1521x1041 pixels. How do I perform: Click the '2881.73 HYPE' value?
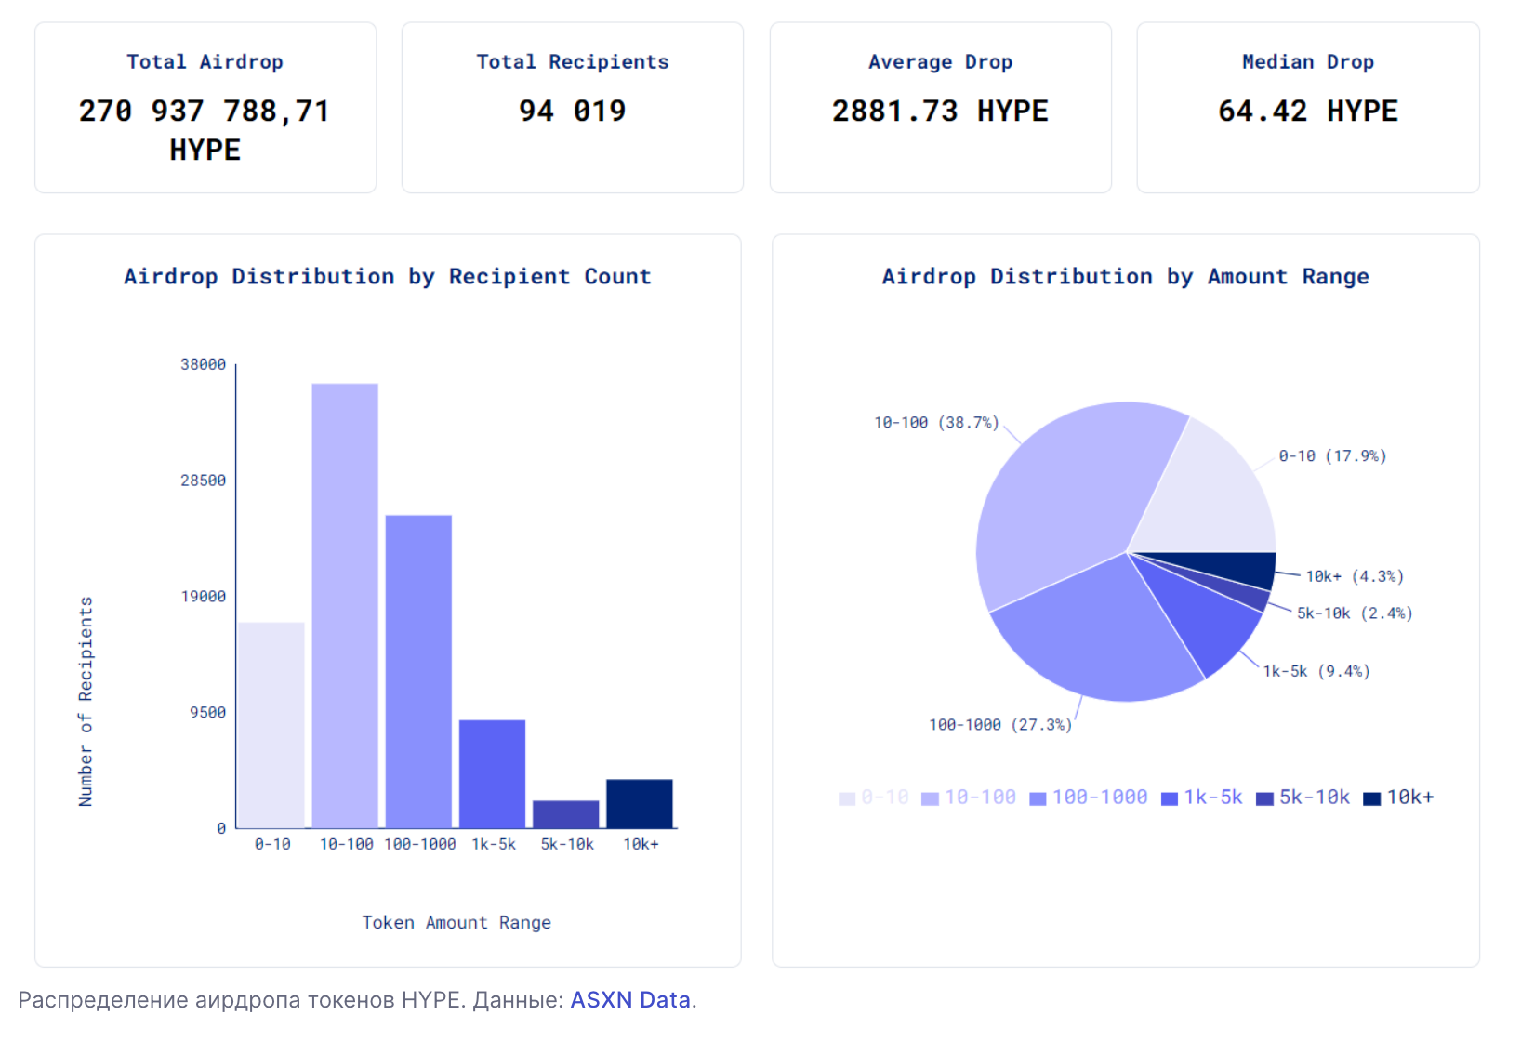(x=940, y=112)
